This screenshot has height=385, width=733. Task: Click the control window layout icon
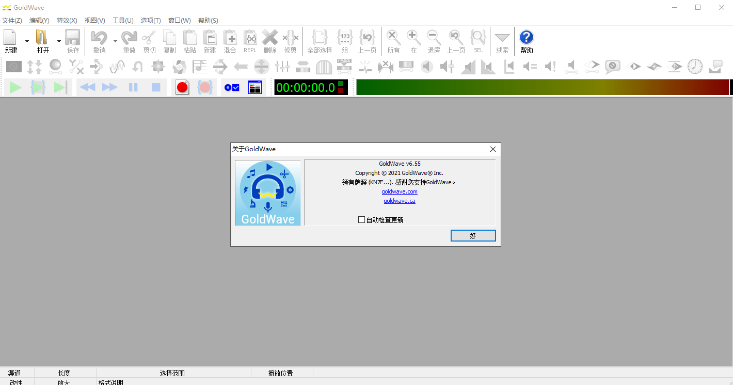pyautogui.click(x=255, y=87)
